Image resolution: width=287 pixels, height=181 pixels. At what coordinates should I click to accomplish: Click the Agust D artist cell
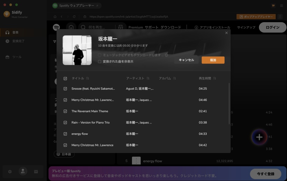[x=140, y=89]
